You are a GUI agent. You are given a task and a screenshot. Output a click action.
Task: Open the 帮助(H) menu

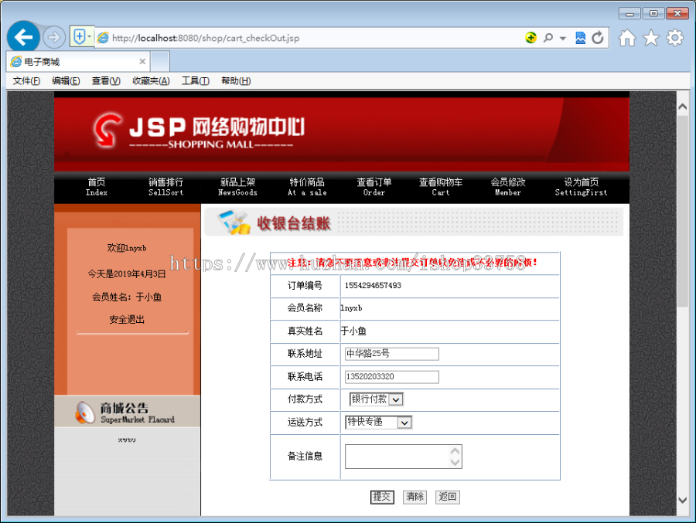click(236, 81)
